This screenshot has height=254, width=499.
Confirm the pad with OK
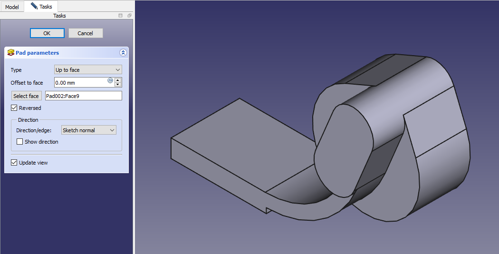click(x=47, y=33)
